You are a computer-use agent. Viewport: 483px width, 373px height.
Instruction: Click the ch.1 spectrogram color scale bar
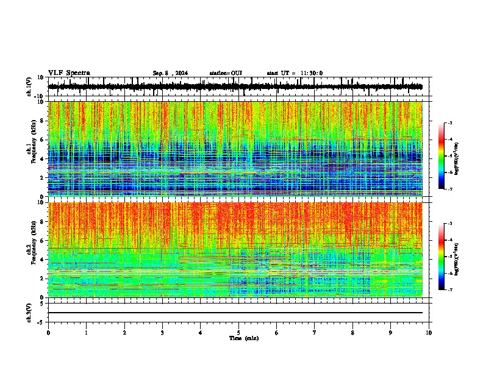click(x=442, y=155)
